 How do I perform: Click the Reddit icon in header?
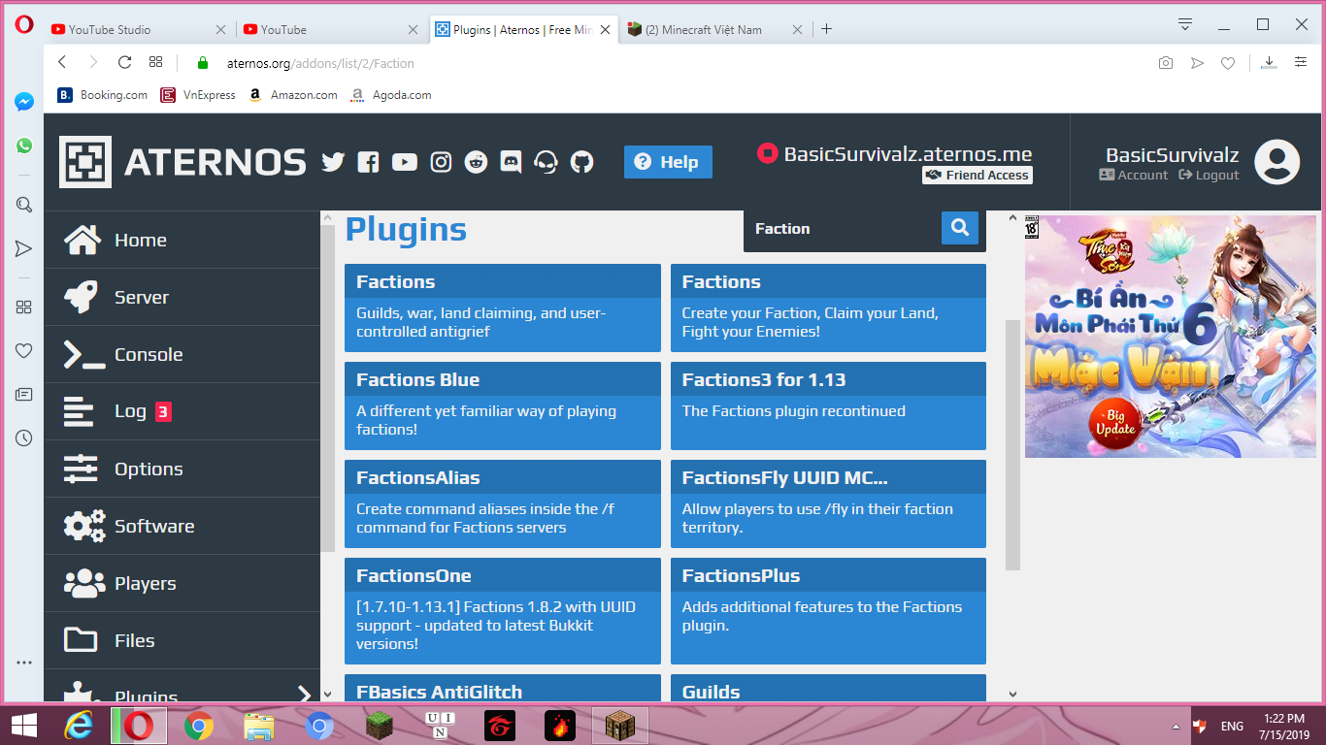click(x=476, y=162)
